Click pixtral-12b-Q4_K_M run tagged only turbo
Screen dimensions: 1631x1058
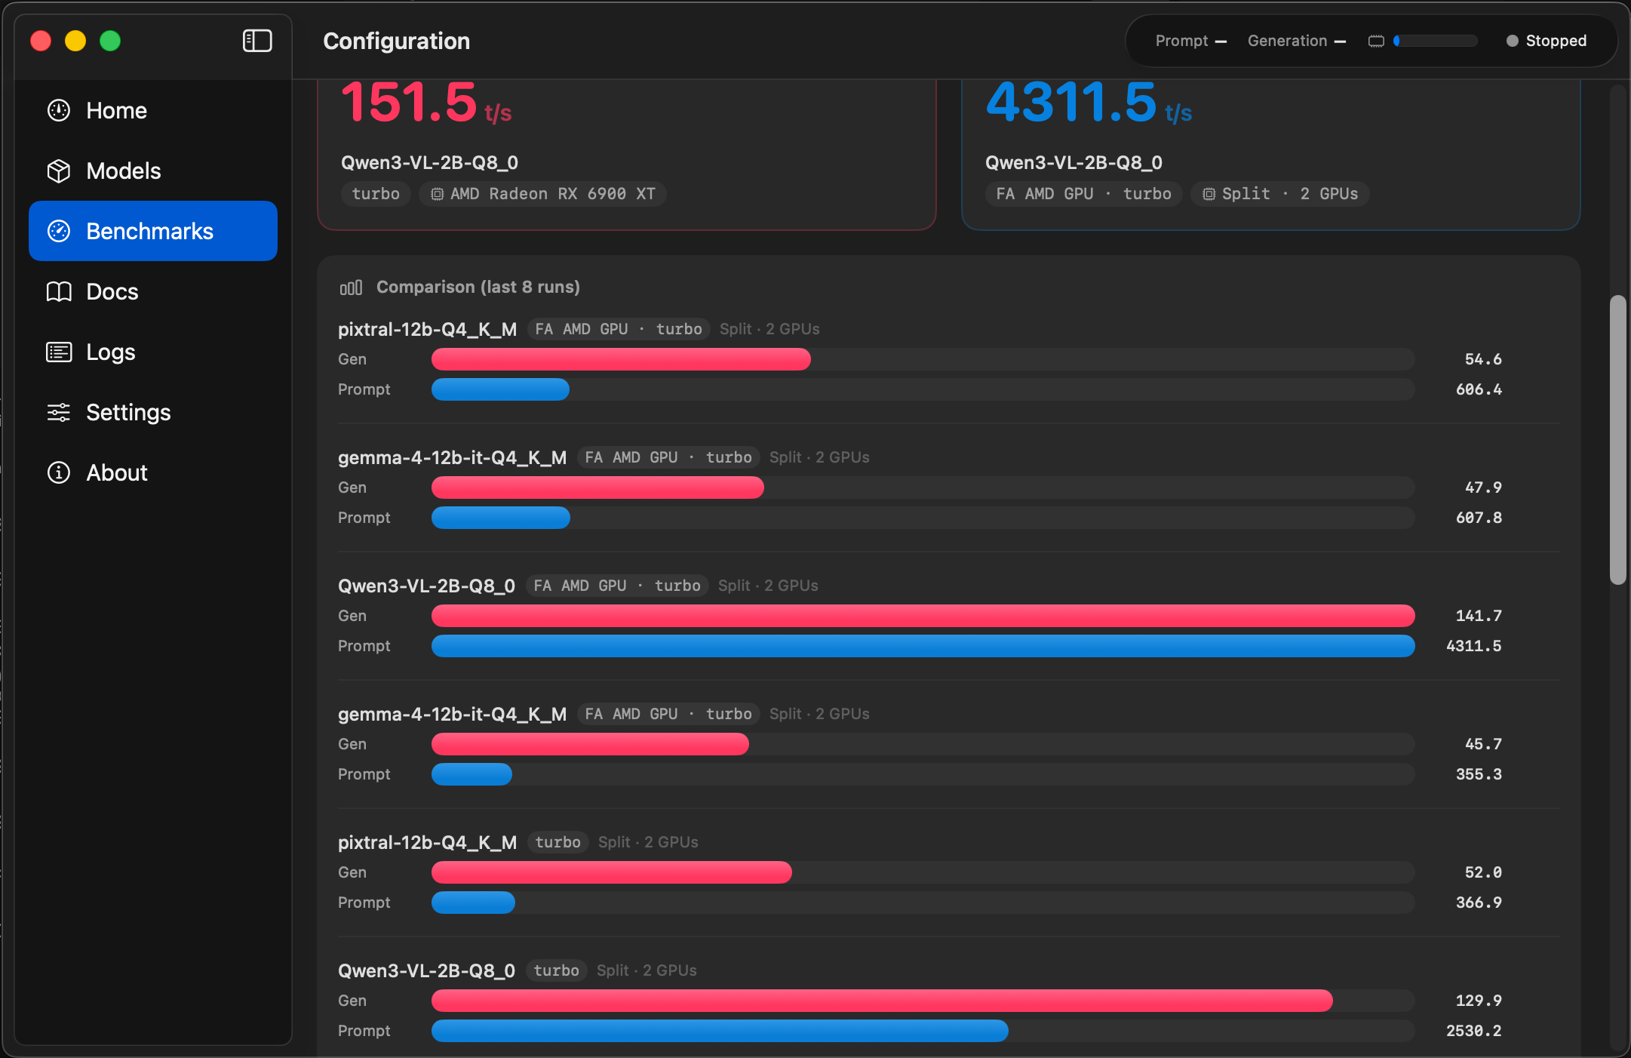point(427,842)
